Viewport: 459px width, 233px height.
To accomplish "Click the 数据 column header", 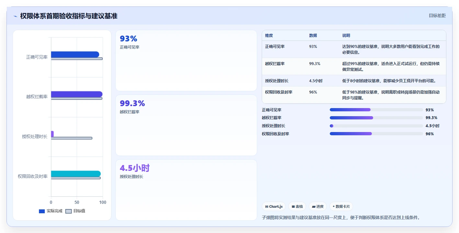I will click(313, 36).
